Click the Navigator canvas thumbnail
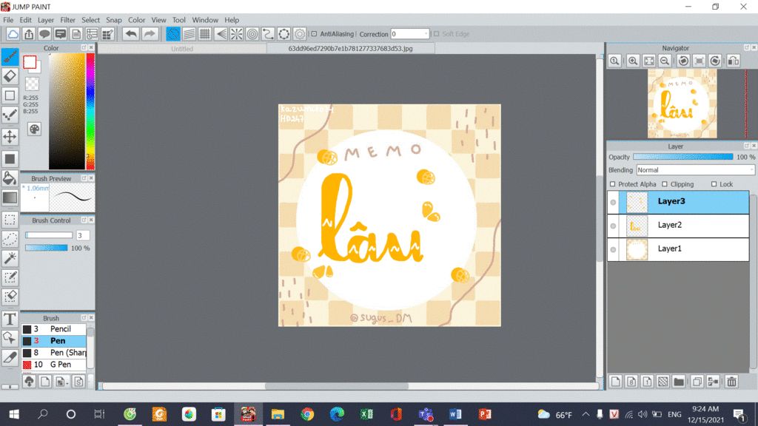 [682, 104]
